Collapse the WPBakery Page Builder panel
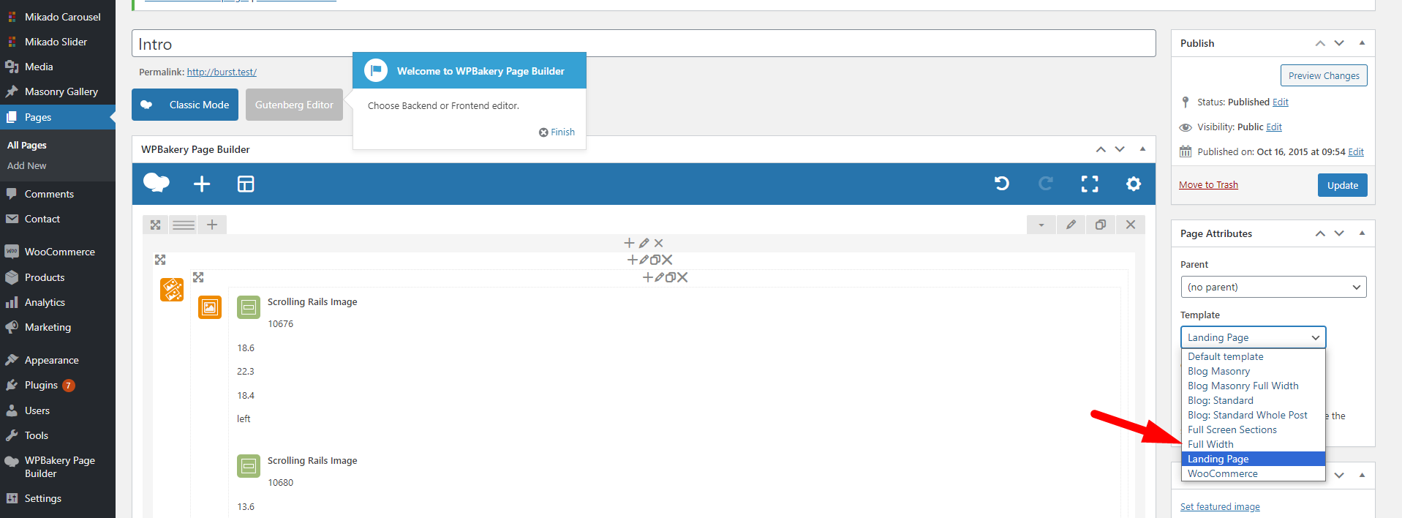The width and height of the screenshot is (1402, 518). coord(1142,149)
